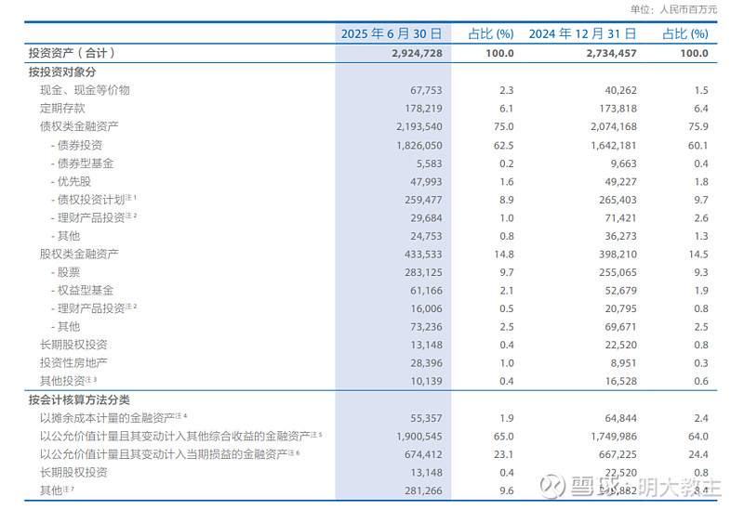The height and width of the screenshot is (510, 744).
Task: Click the value 265,403
Action: pos(618,200)
